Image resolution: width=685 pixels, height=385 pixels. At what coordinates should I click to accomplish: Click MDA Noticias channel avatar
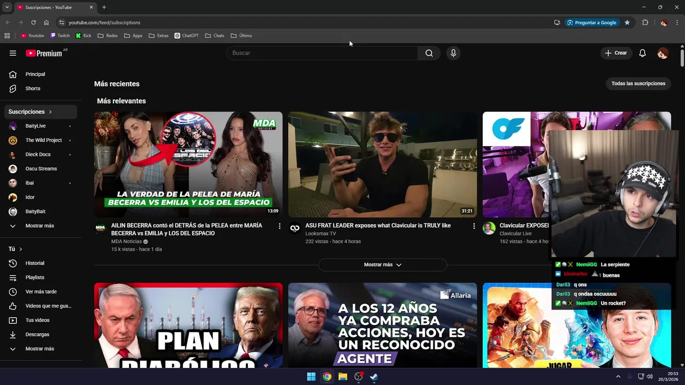101,228
